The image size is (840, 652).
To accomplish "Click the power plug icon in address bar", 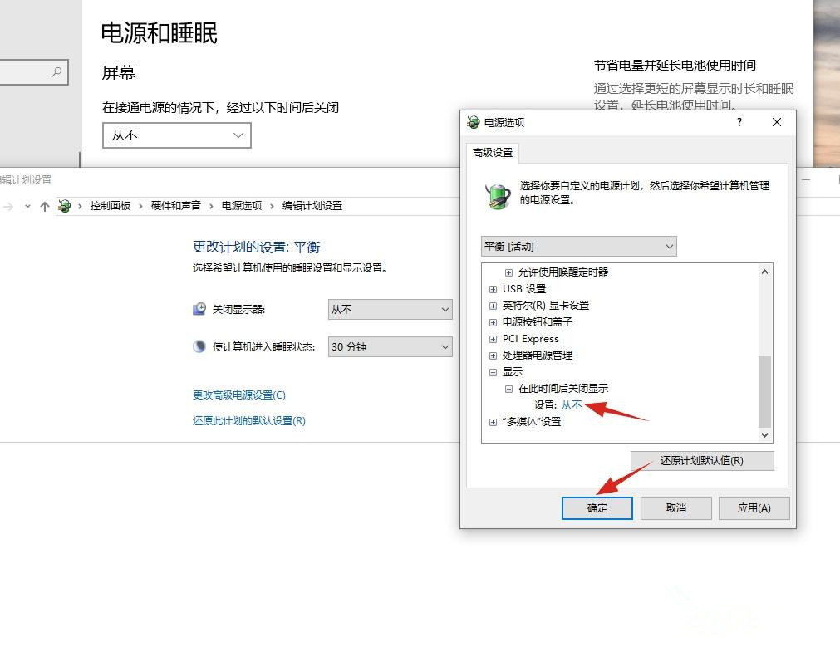I will [x=65, y=205].
